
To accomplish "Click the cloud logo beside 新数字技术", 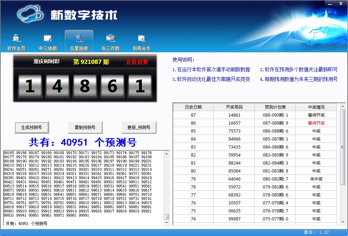I will point(30,15).
